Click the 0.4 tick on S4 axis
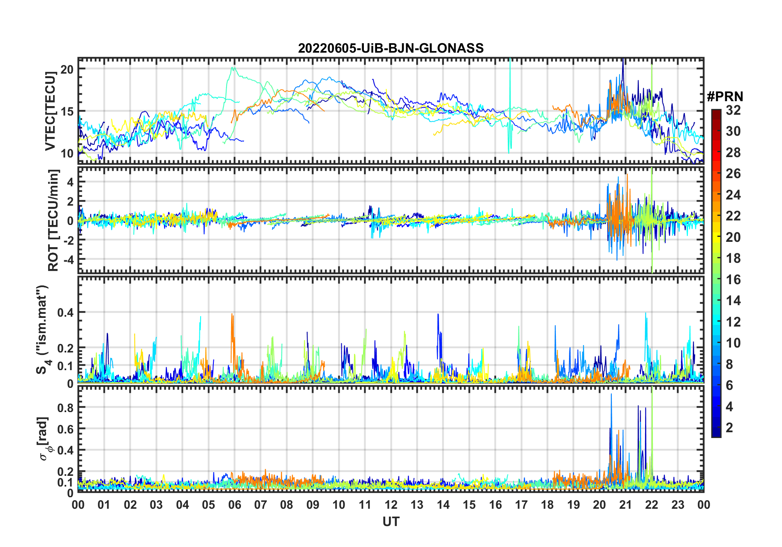This screenshot has height=547, width=782. [x=66, y=313]
